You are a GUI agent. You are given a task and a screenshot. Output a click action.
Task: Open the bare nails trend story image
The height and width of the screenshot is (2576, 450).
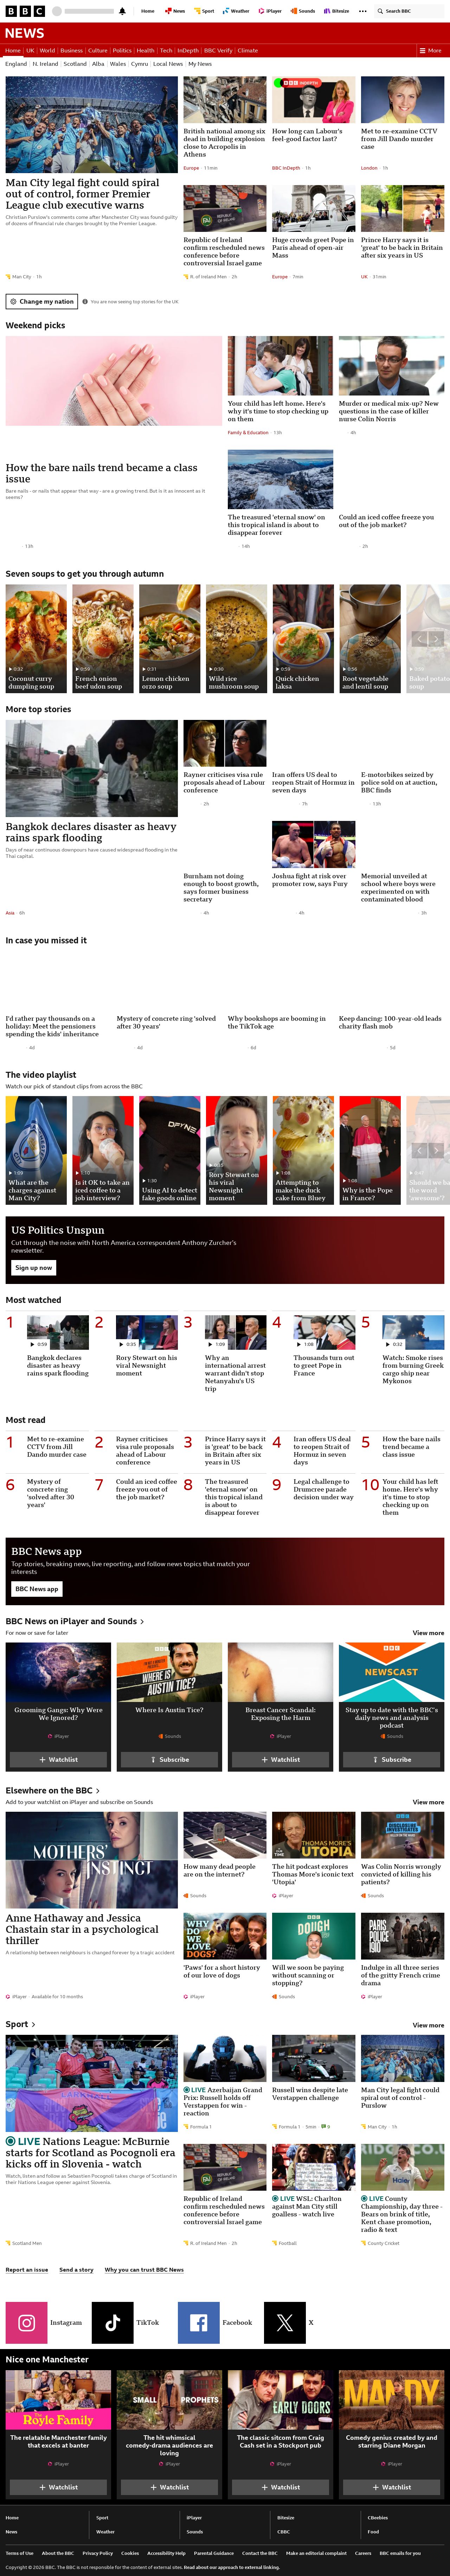click(x=114, y=381)
